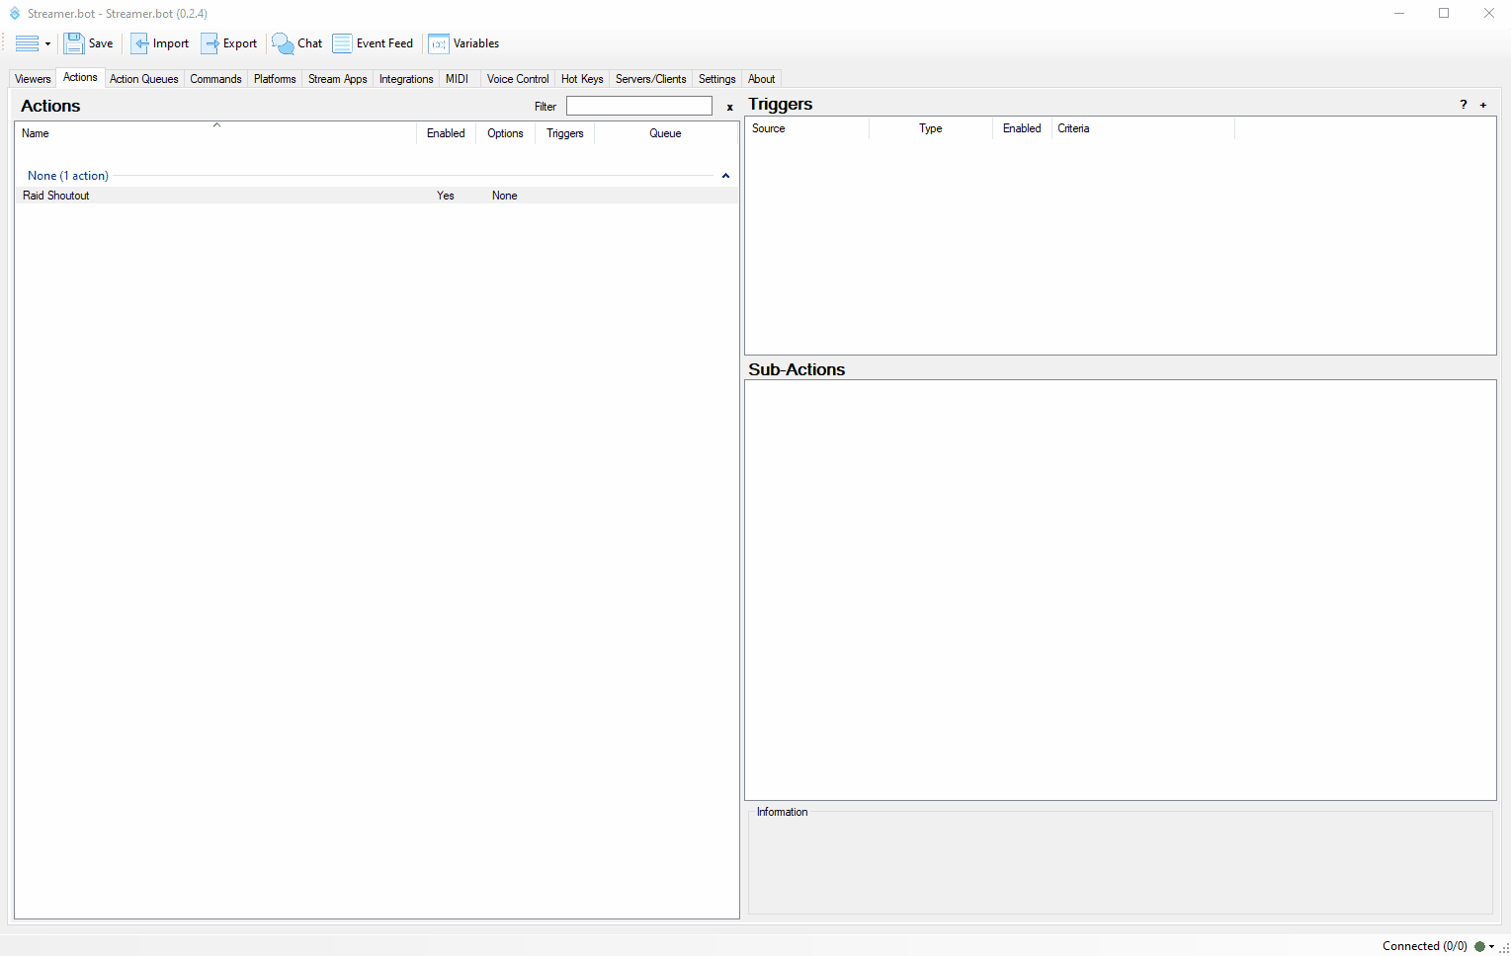Click inside the Filter text field

[638, 106]
